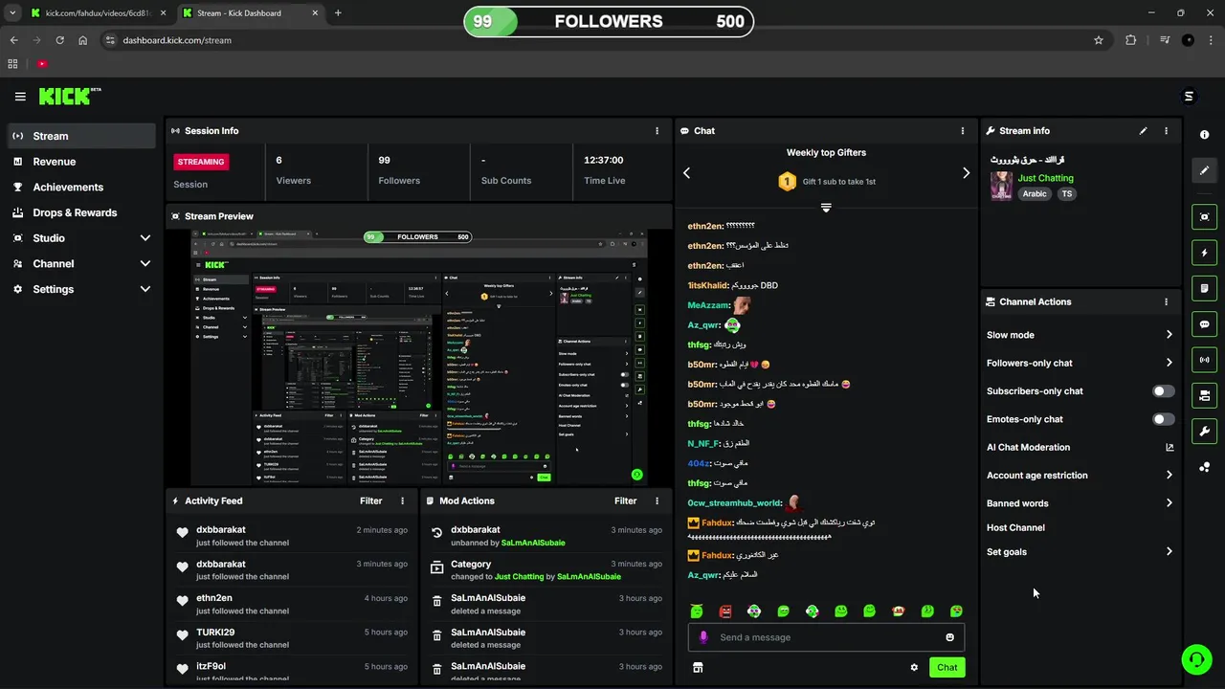The height and width of the screenshot is (689, 1225).
Task: Click the KICK logo
Action: click(x=69, y=96)
